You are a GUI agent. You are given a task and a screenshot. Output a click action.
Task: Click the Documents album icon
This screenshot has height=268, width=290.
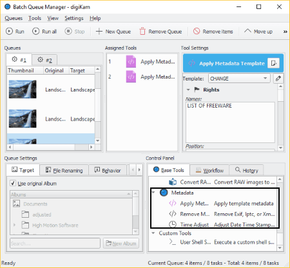tap(17, 204)
